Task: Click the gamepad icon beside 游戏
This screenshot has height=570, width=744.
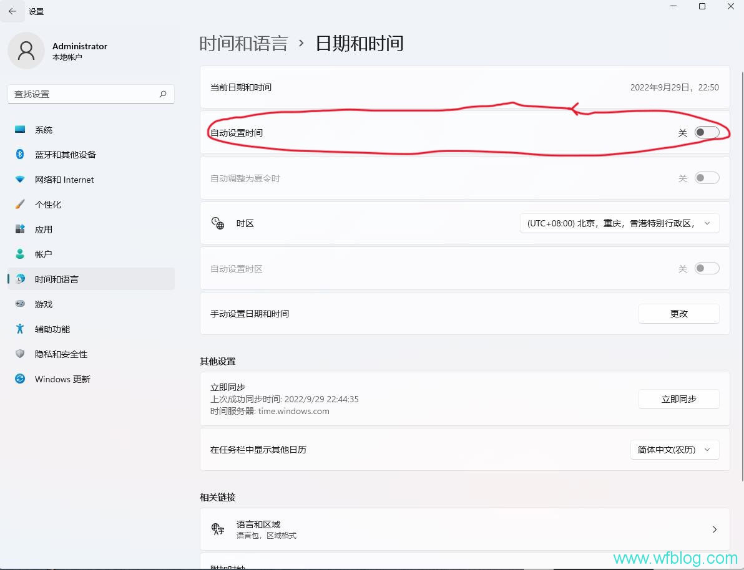Action: (20, 304)
